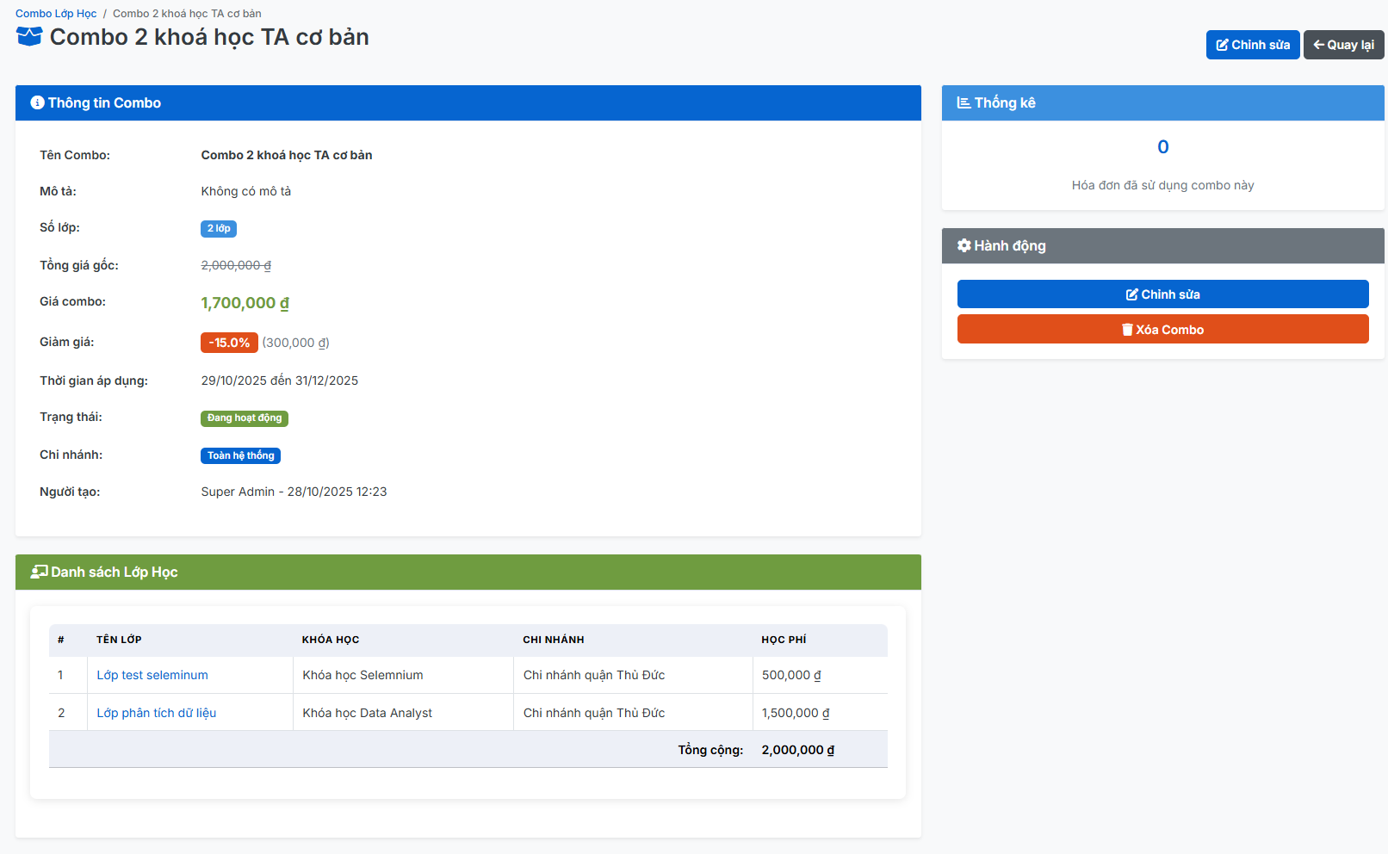Click the gear icon in Hành động header

point(964,245)
